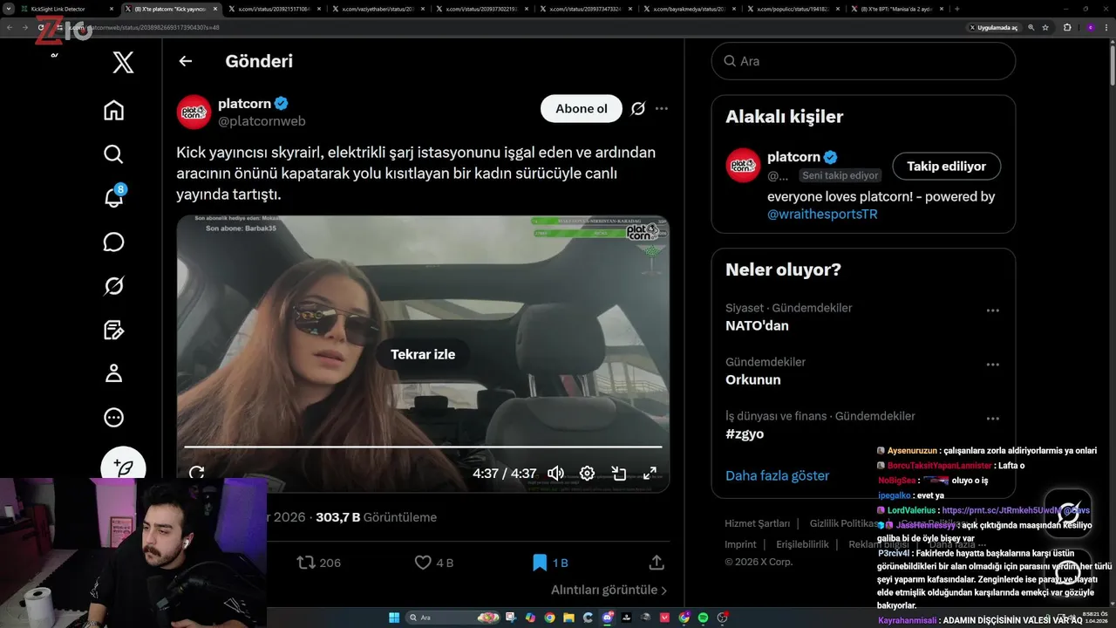Go back using the Gönderi arrow

[x=185, y=61]
